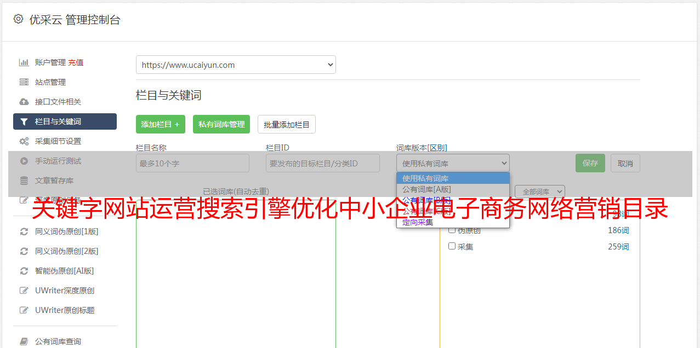Click the 批量添加栏目 button
Screen dimensions: 700x348
pos(287,124)
